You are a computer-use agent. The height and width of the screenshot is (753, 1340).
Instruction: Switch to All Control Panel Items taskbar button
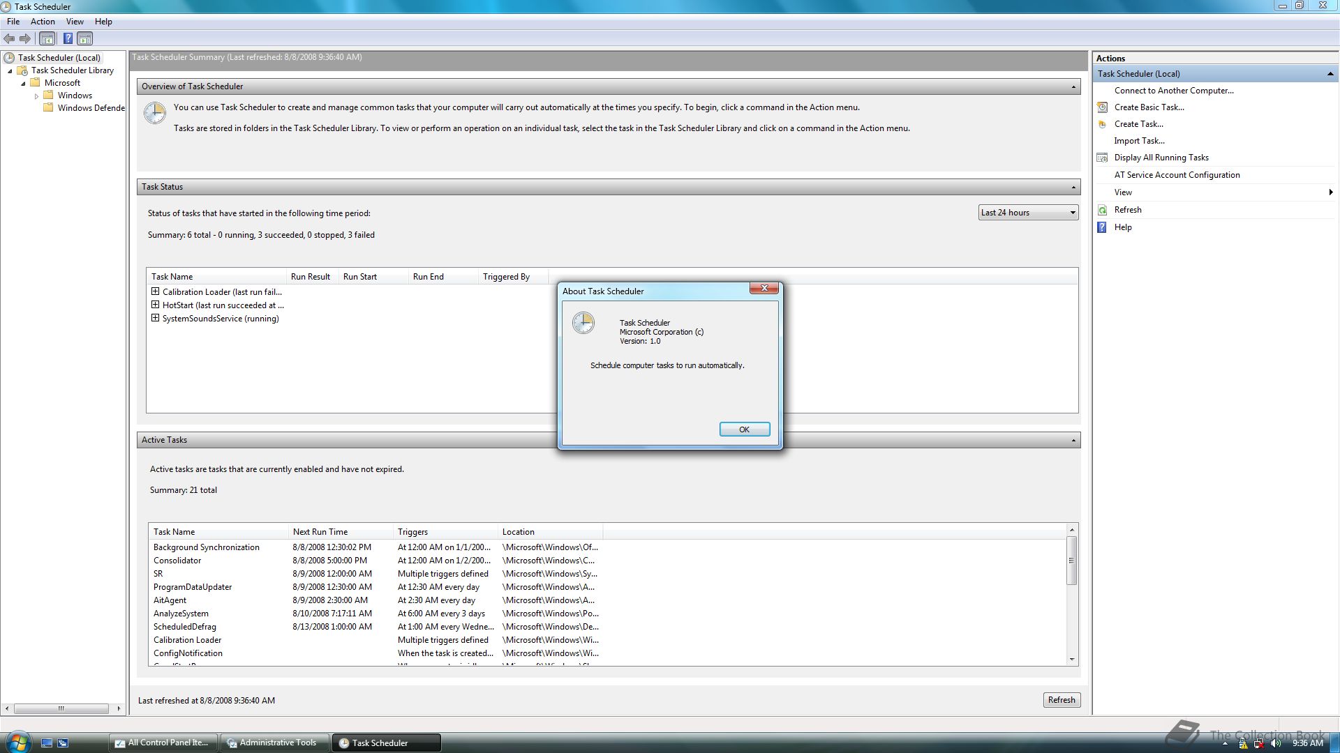(x=163, y=743)
